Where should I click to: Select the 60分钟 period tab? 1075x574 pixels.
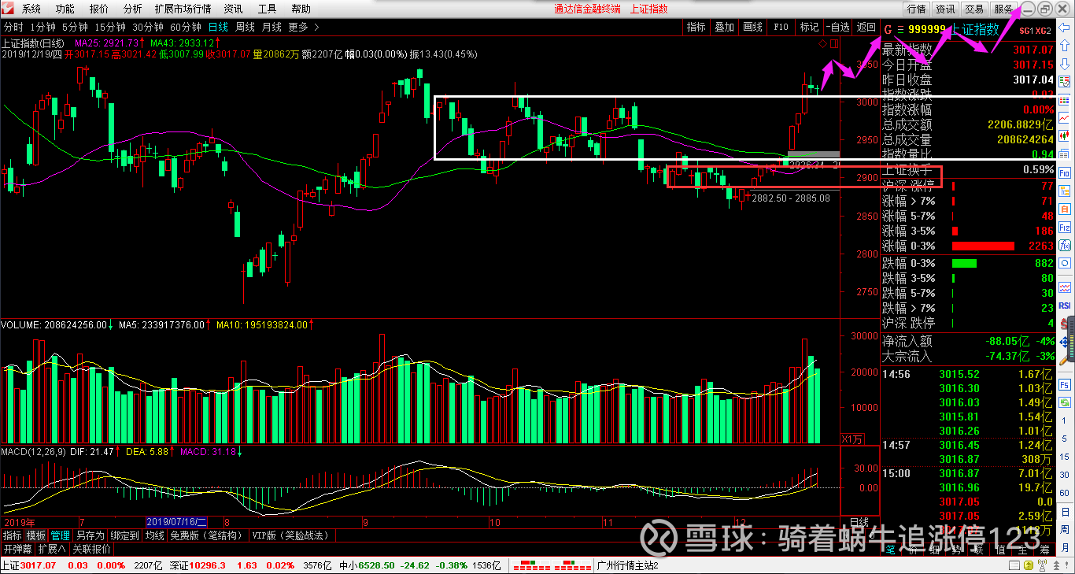point(187,27)
